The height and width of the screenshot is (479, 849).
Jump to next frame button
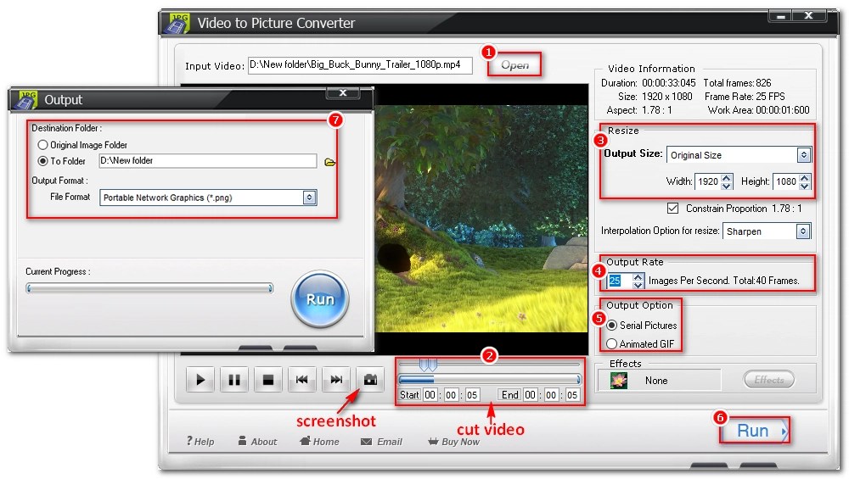(x=336, y=380)
